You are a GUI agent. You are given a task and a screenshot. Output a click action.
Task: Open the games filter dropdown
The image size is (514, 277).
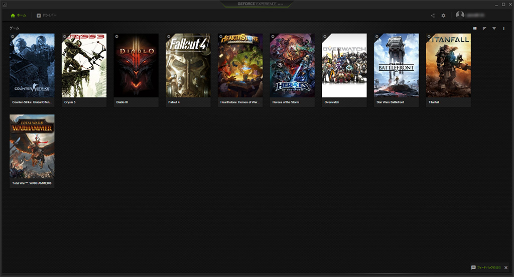[494, 29]
